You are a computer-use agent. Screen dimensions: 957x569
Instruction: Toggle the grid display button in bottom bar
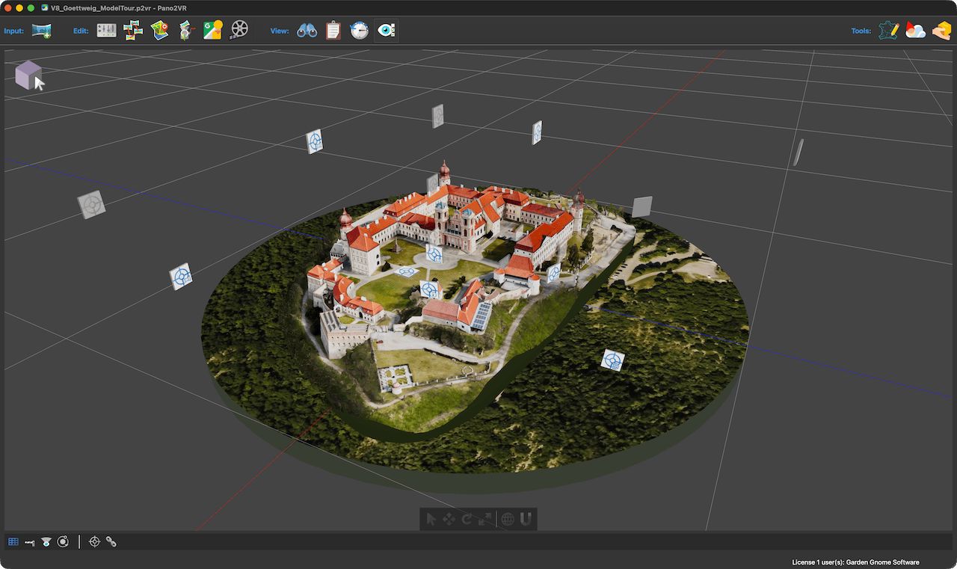point(13,542)
